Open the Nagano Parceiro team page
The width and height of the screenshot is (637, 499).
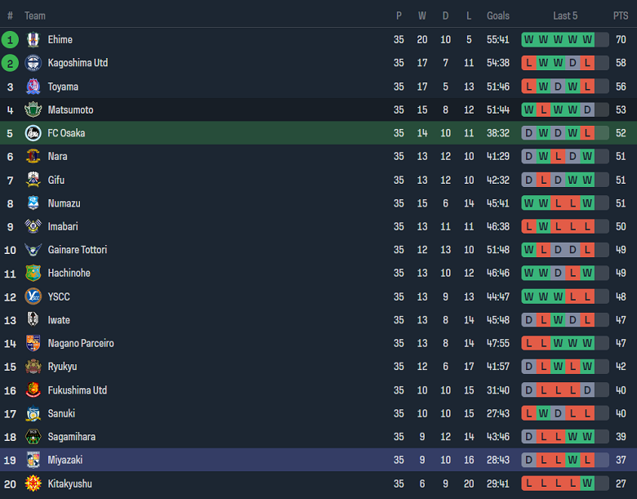[x=79, y=343]
